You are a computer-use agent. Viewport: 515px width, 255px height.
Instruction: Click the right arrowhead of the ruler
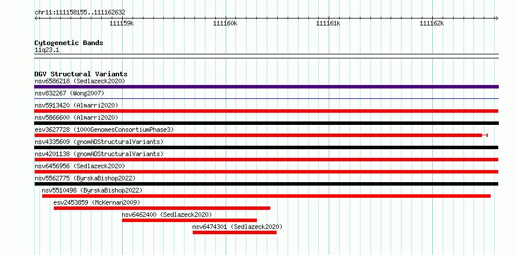point(496,18)
